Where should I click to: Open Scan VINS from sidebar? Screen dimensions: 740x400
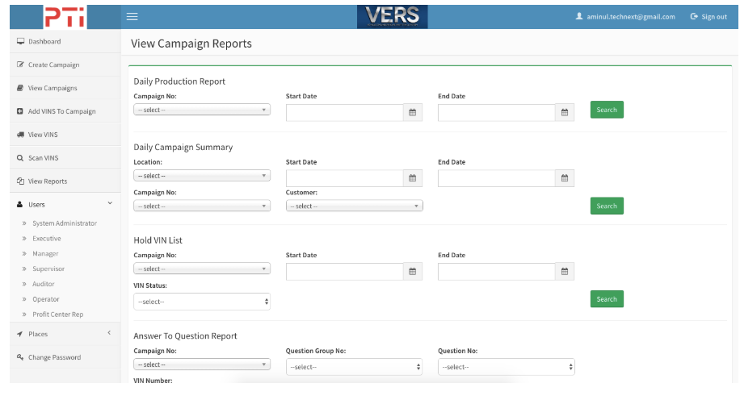43,158
